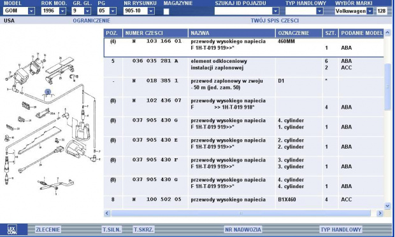Click the ACC model cell in row 8

[x=346, y=200]
